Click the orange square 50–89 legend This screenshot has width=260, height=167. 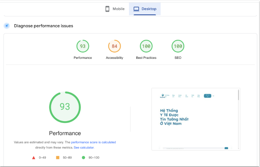click(x=57, y=158)
